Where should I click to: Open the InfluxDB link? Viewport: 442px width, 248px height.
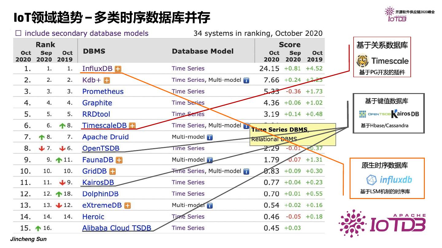pos(97,69)
